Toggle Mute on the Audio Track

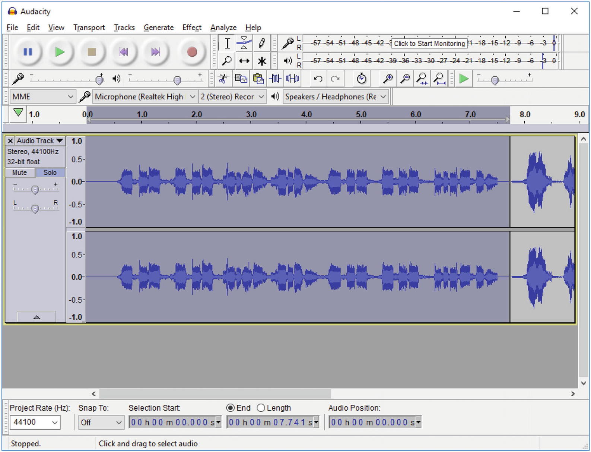(x=19, y=173)
